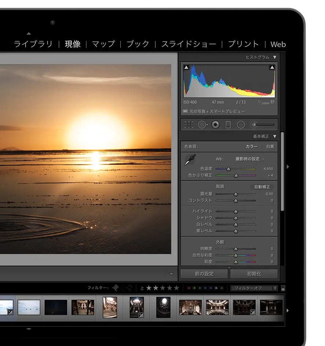The width and height of the screenshot is (325, 346).
Task: Click the 前の設定 button
Action: [x=204, y=274]
